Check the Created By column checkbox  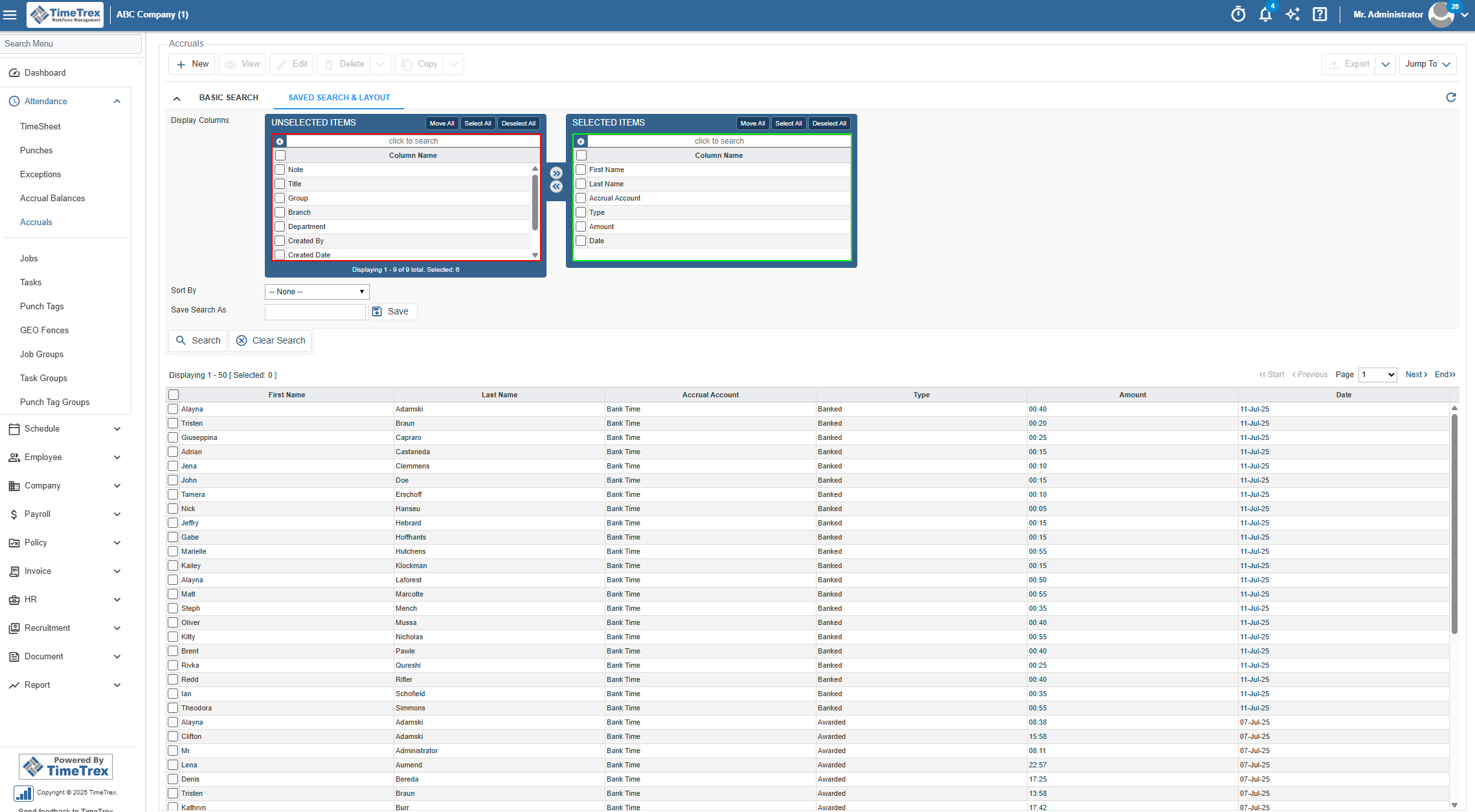click(280, 241)
